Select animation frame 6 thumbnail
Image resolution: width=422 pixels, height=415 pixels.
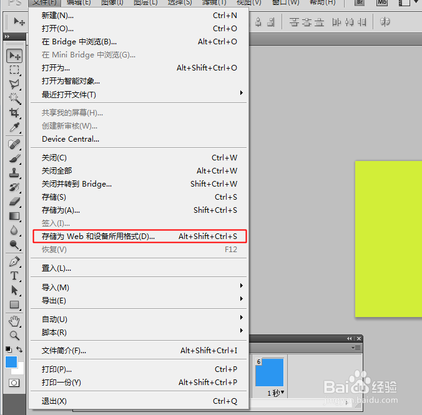coord(270,372)
